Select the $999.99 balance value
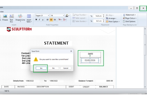147x110 pixels. 110,81
